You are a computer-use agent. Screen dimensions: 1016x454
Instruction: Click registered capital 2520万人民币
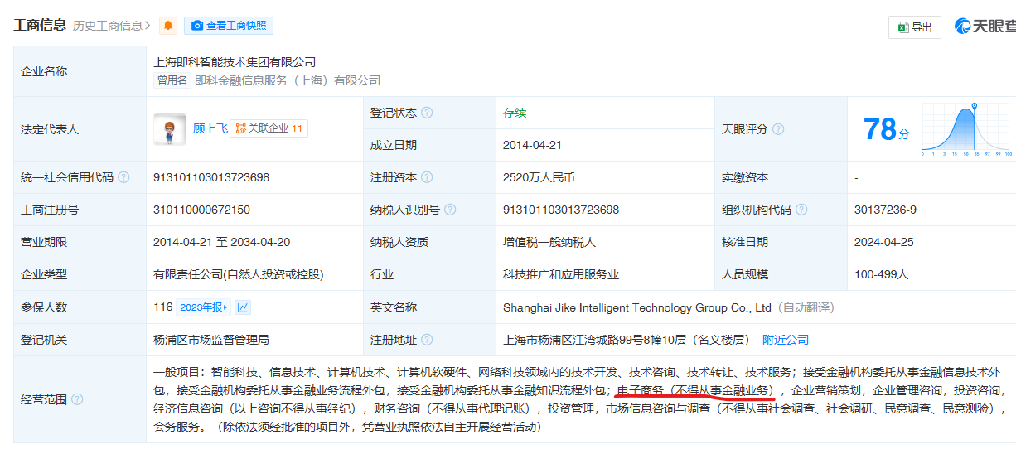click(539, 177)
